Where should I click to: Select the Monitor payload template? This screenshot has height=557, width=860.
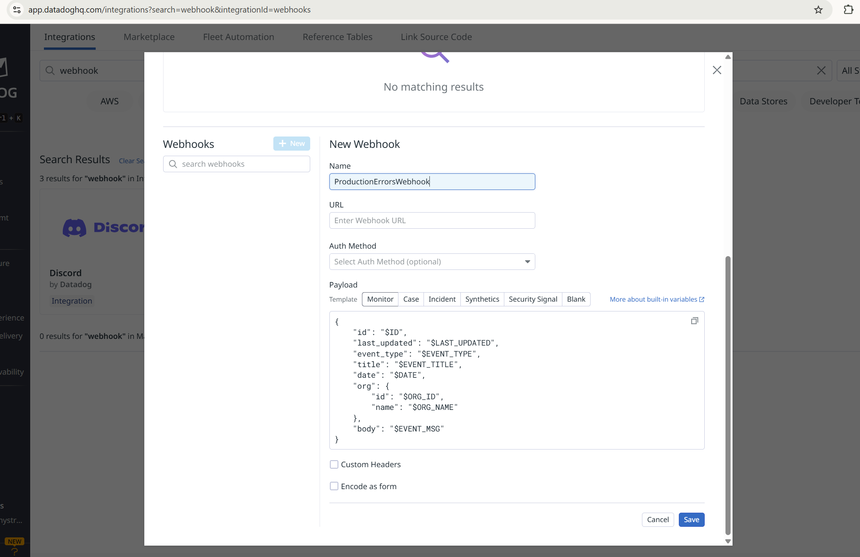point(380,299)
